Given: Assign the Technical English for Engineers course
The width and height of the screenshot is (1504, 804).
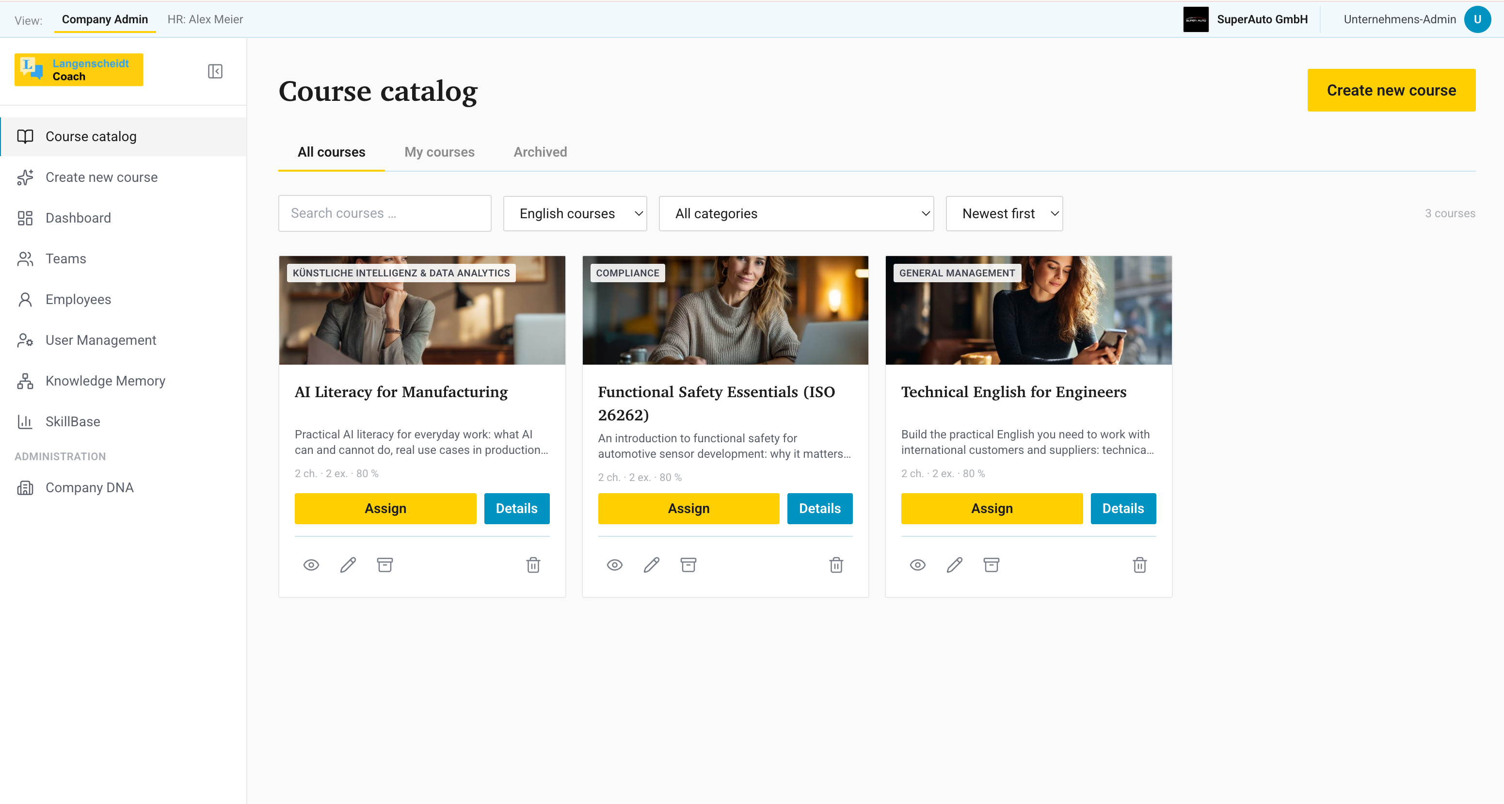Looking at the screenshot, I should point(992,509).
